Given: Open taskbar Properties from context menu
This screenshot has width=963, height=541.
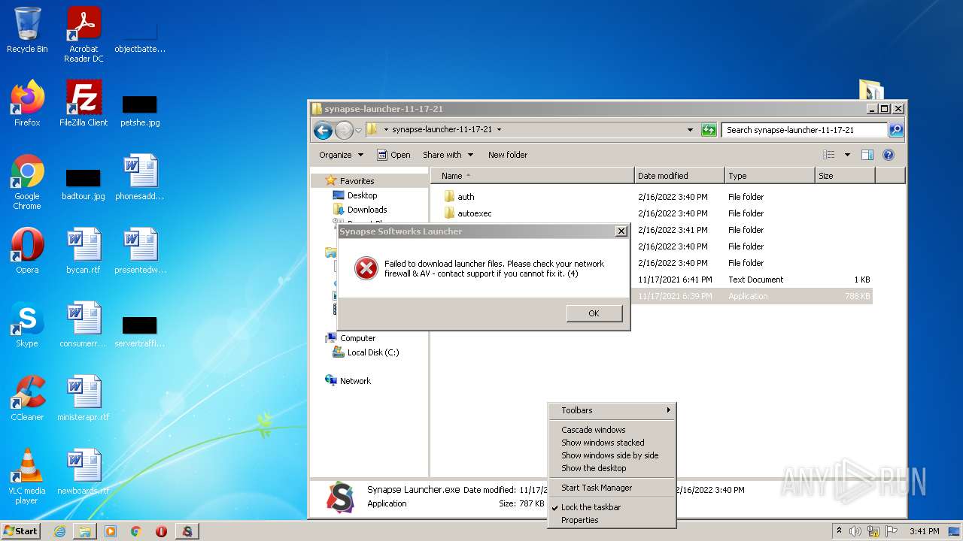Looking at the screenshot, I should 612,520.
